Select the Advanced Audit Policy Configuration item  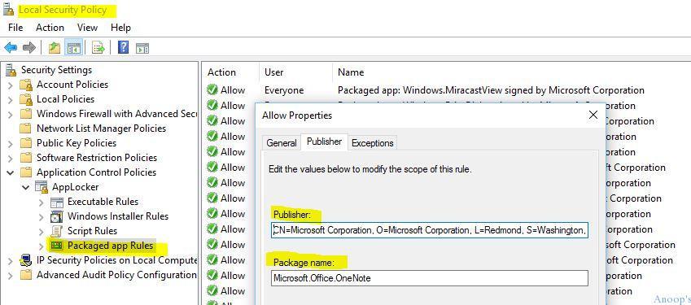point(116,275)
